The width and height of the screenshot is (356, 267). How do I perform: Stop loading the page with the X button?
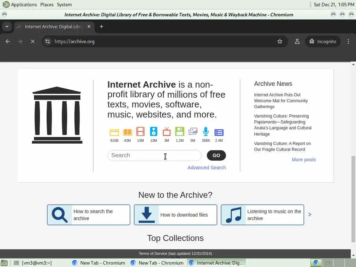click(x=33, y=41)
